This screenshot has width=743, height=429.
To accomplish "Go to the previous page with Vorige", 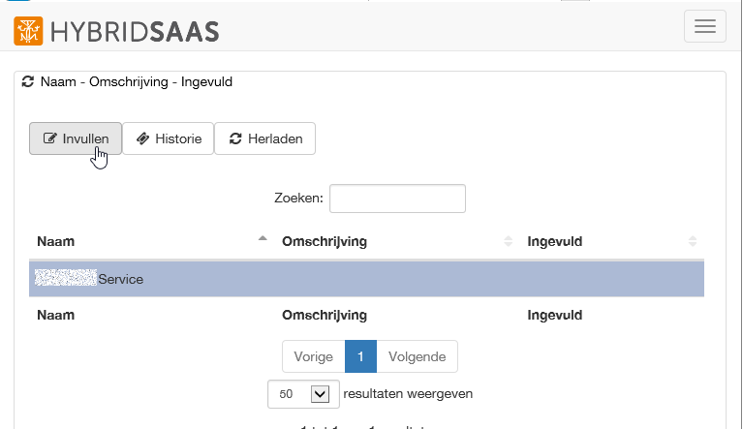I will 313,356.
